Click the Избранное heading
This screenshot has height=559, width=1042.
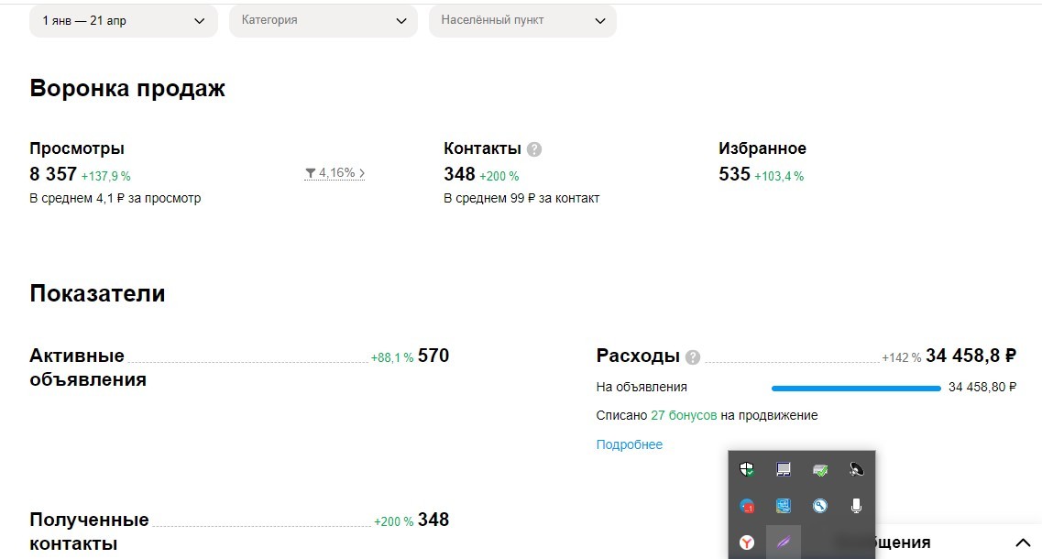click(x=762, y=148)
